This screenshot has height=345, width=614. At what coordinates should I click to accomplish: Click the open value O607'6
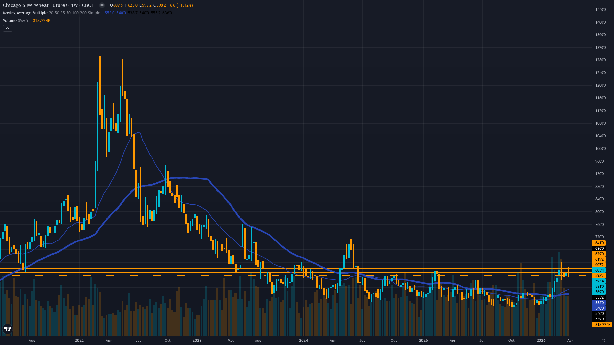(116, 5)
